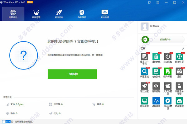Click the All Users account name
Viewport: 187px width, 124px height.
(155, 26)
